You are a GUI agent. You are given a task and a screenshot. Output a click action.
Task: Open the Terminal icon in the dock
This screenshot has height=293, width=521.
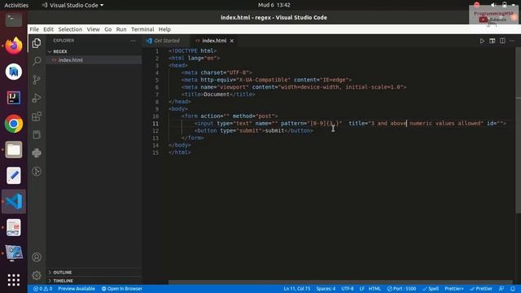(14, 20)
